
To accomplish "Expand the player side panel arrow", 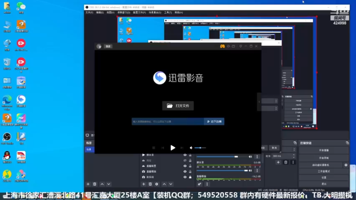I will (259, 102).
